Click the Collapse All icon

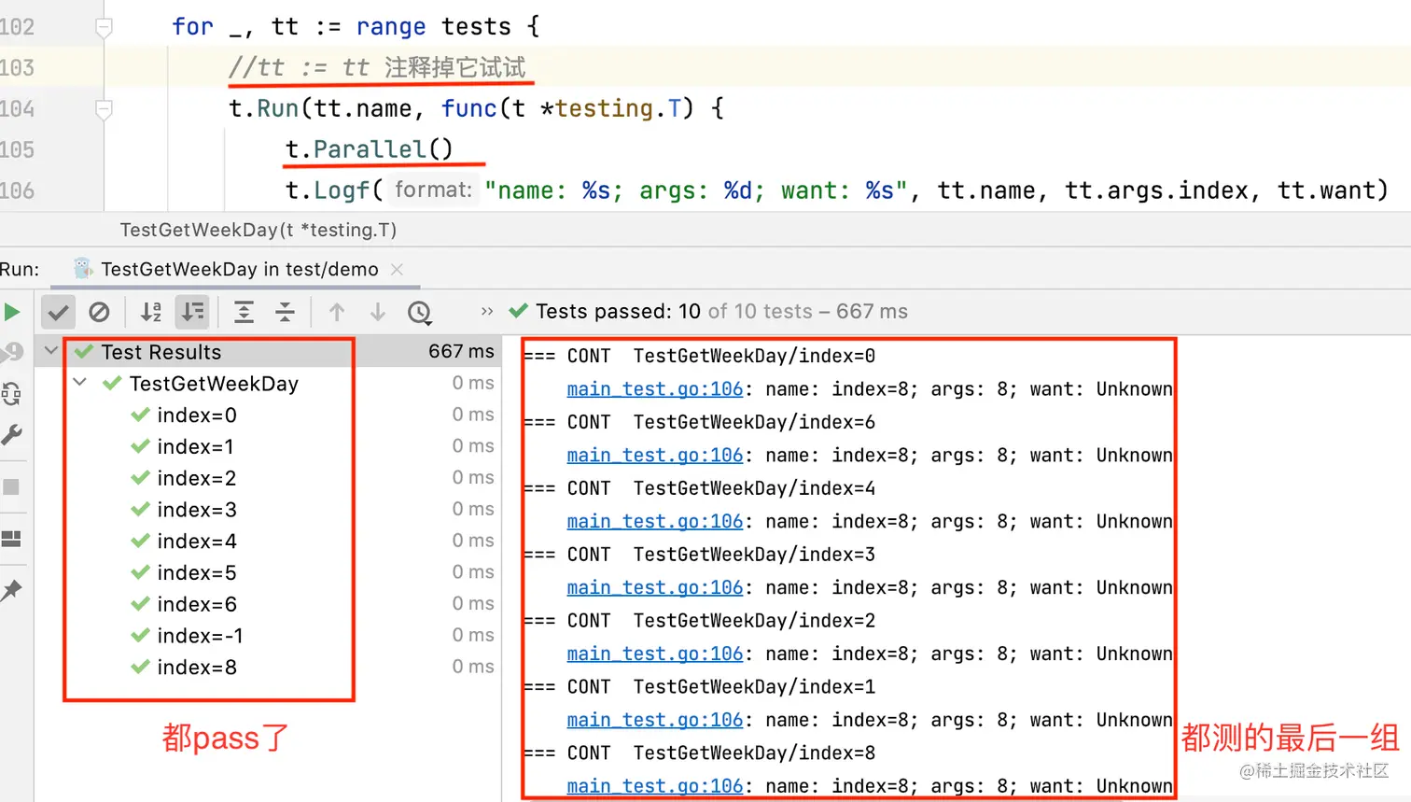point(286,312)
